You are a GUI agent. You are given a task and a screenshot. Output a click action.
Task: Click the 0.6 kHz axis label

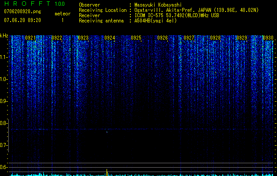coord(4,167)
